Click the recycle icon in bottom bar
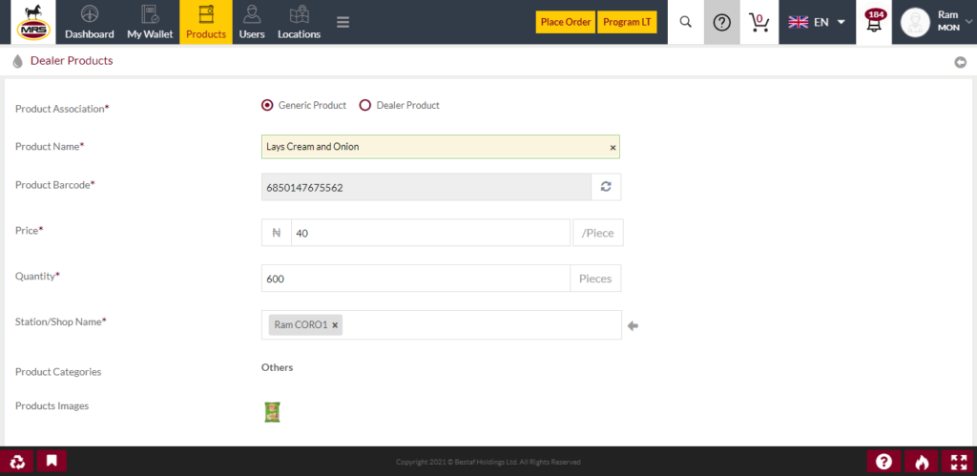 tap(17, 461)
